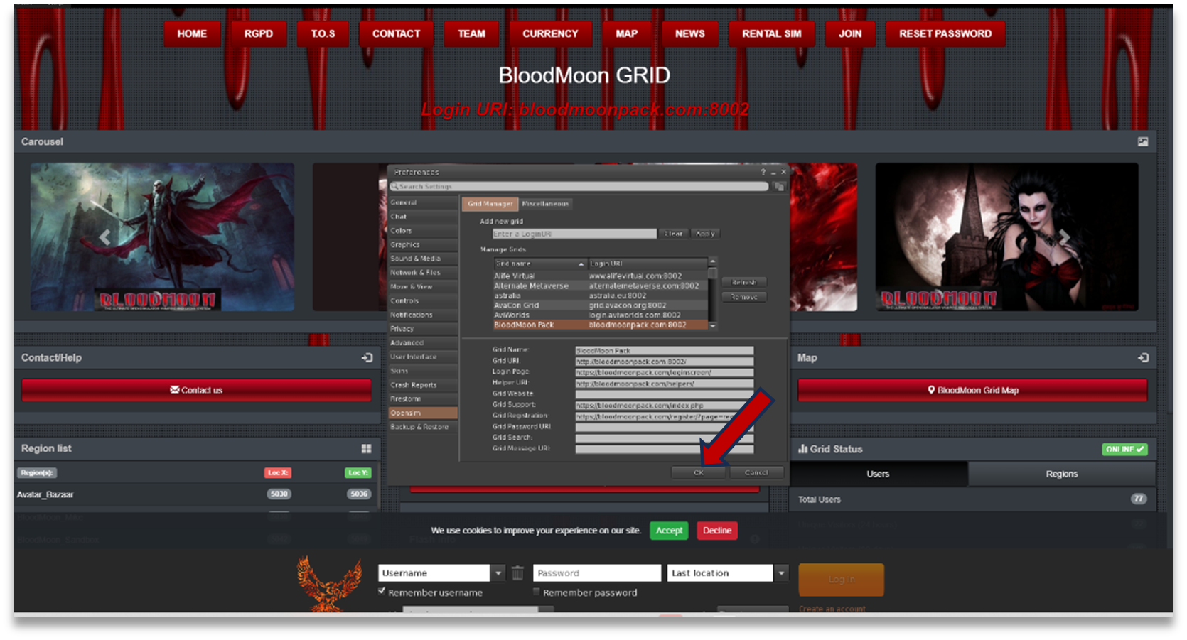The height and width of the screenshot is (640, 1187).
Task: Go to next carousel slide arrow
Action: pos(1064,237)
